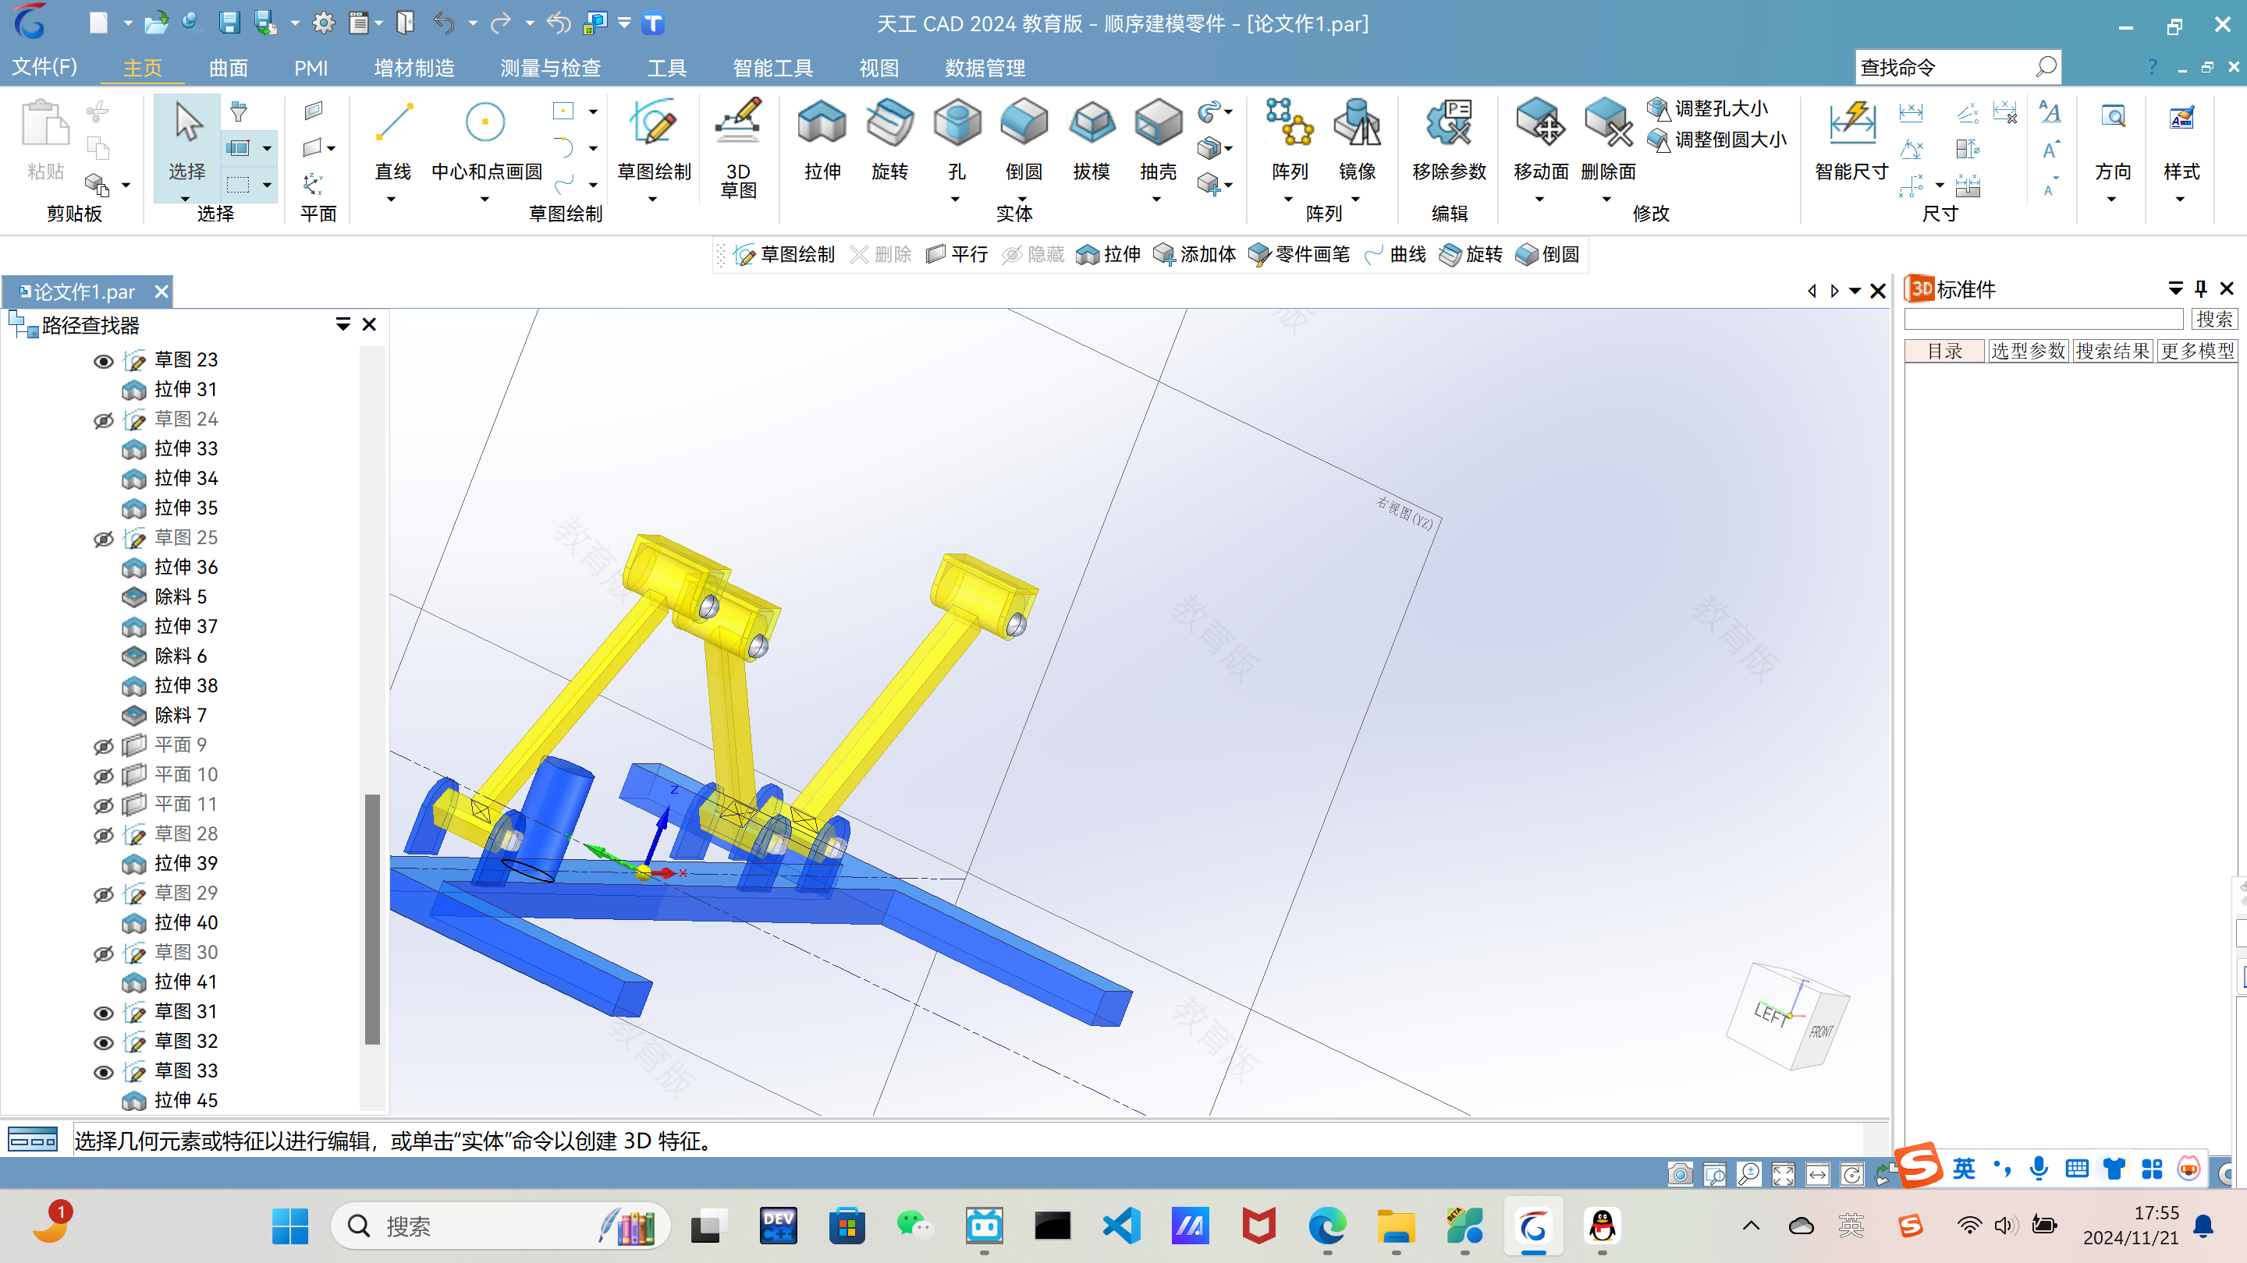
Task: Click the 搜索 button in 标准件 panel
Action: pos(2214,319)
